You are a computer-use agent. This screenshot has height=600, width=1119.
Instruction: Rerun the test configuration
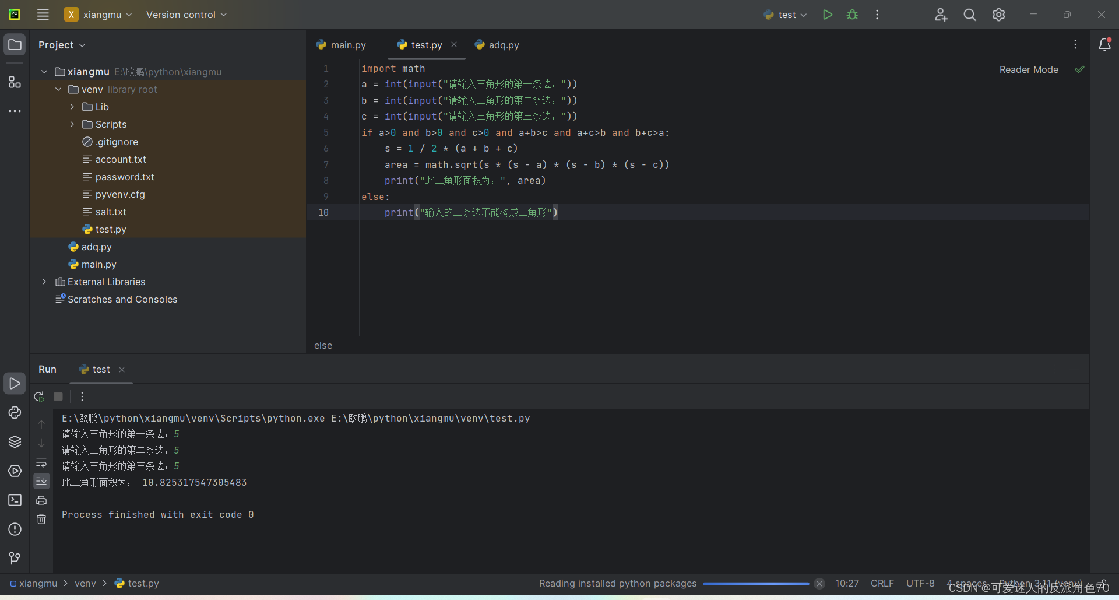click(38, 397)
